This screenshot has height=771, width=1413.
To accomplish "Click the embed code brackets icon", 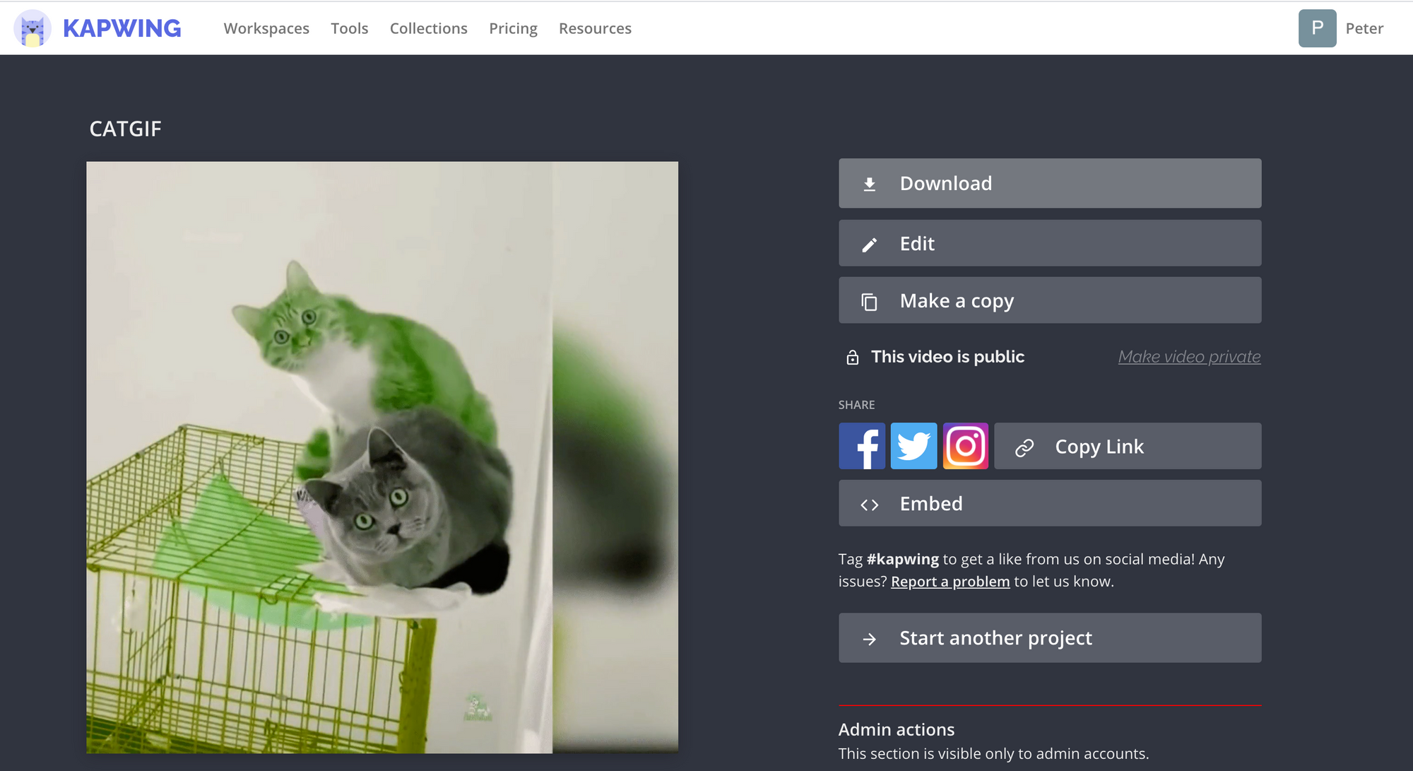I will pyautogui.click(x=870, y=505).
